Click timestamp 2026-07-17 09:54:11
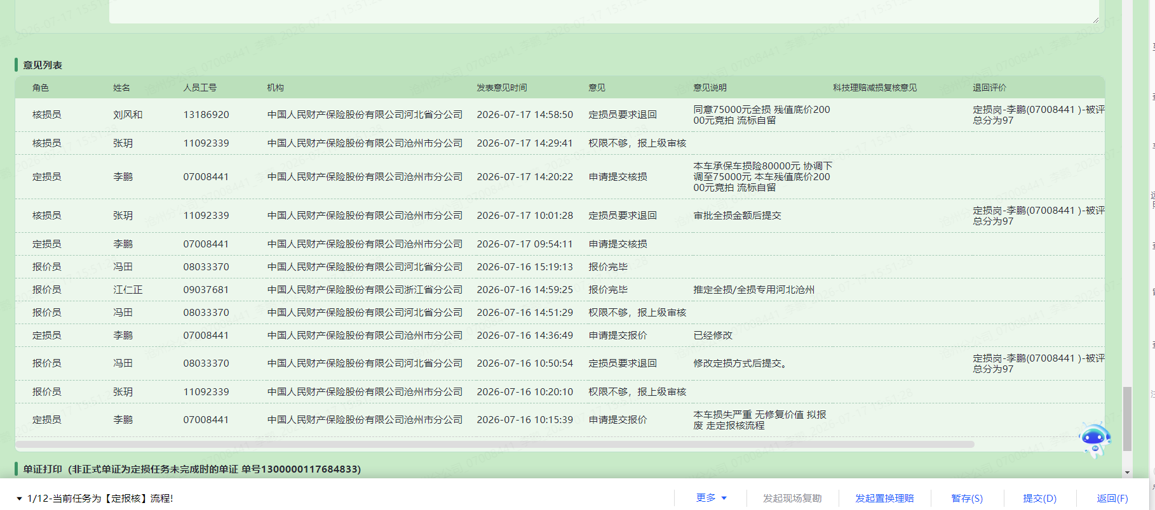This screenshot has height=510, width=1155. click(525, 244)
